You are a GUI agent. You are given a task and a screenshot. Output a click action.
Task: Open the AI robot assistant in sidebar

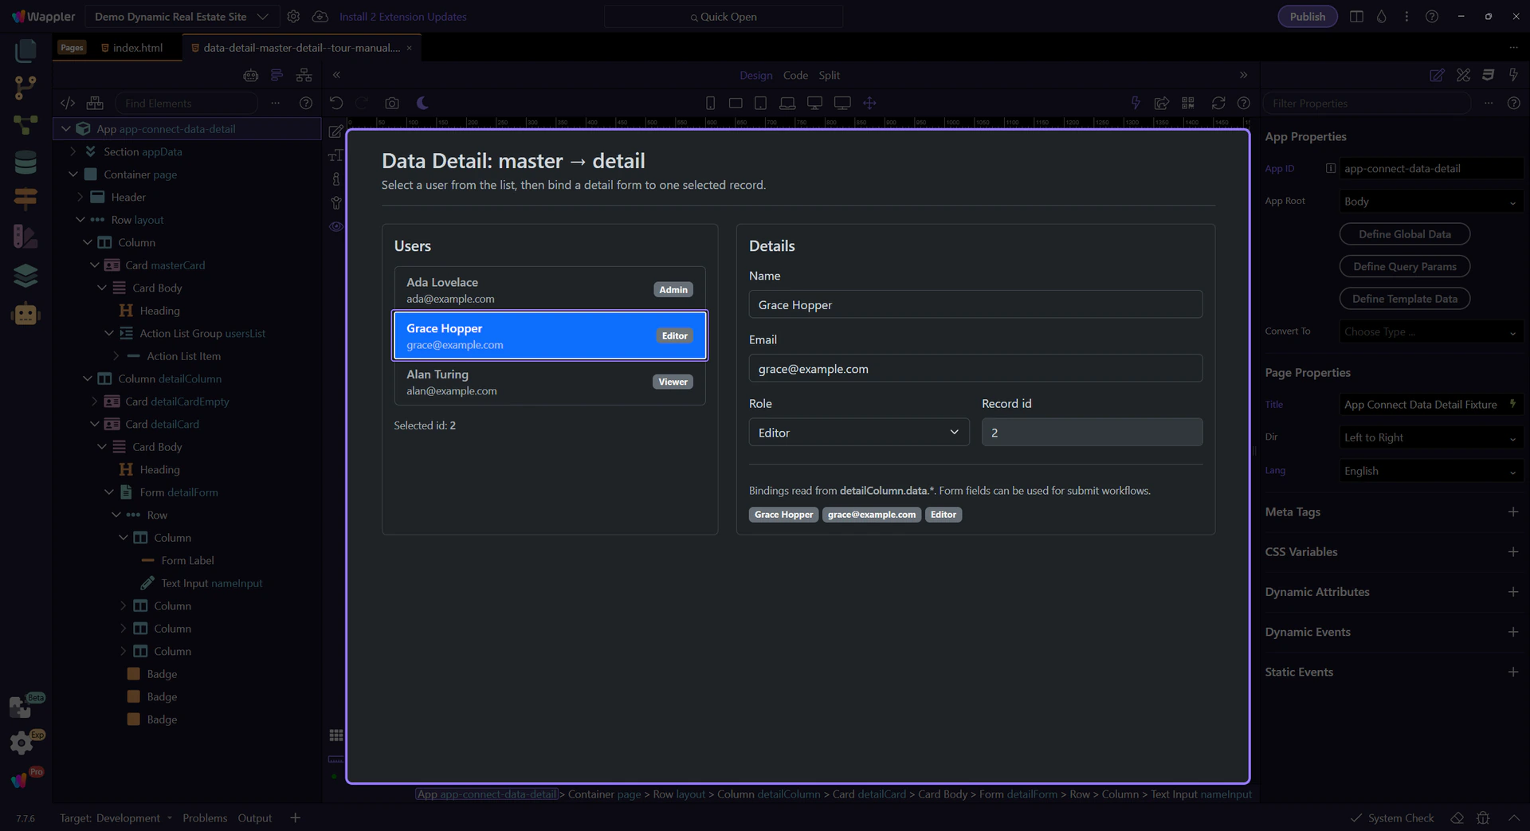pyautogui.click(x=25, y=314)
